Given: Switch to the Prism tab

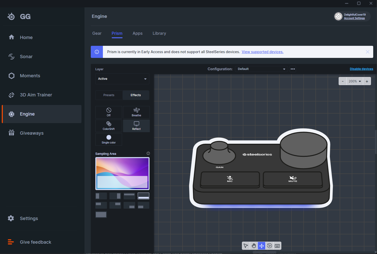Looking at the screenshot, I should [x=117, y=33].
